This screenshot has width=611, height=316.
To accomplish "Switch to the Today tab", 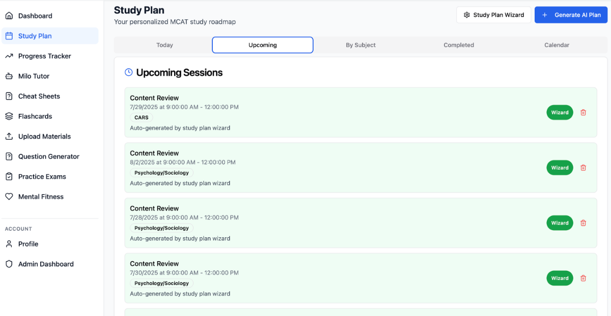I will coord(164,45).
